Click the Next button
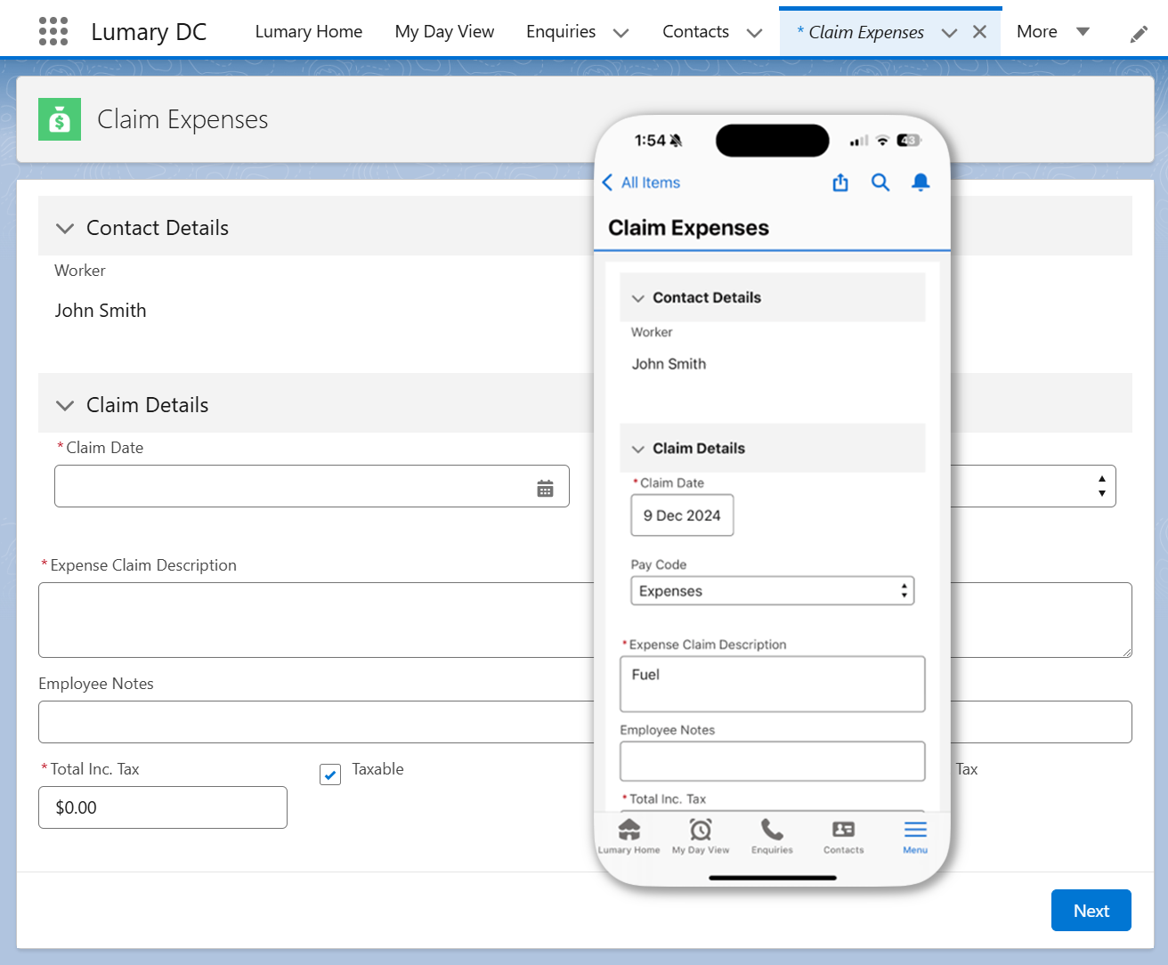This screenshot has height=965, width=1168. 1091,910
